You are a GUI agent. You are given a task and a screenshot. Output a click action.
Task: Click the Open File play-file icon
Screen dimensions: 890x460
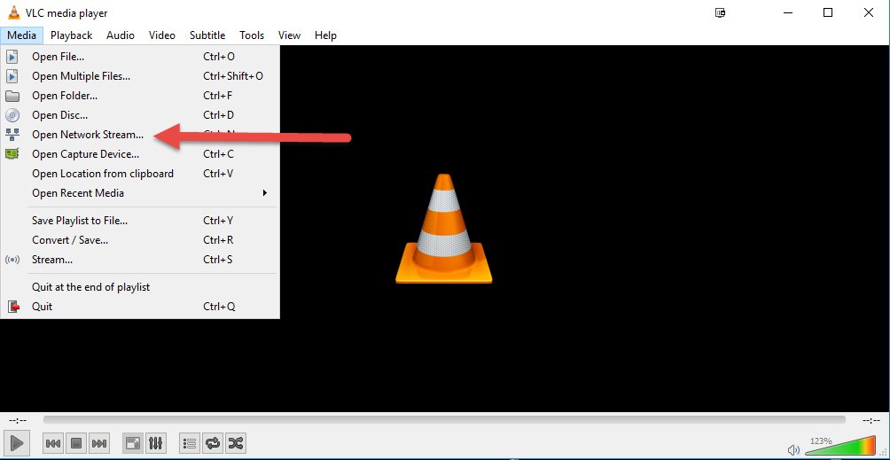coord(12,57)
